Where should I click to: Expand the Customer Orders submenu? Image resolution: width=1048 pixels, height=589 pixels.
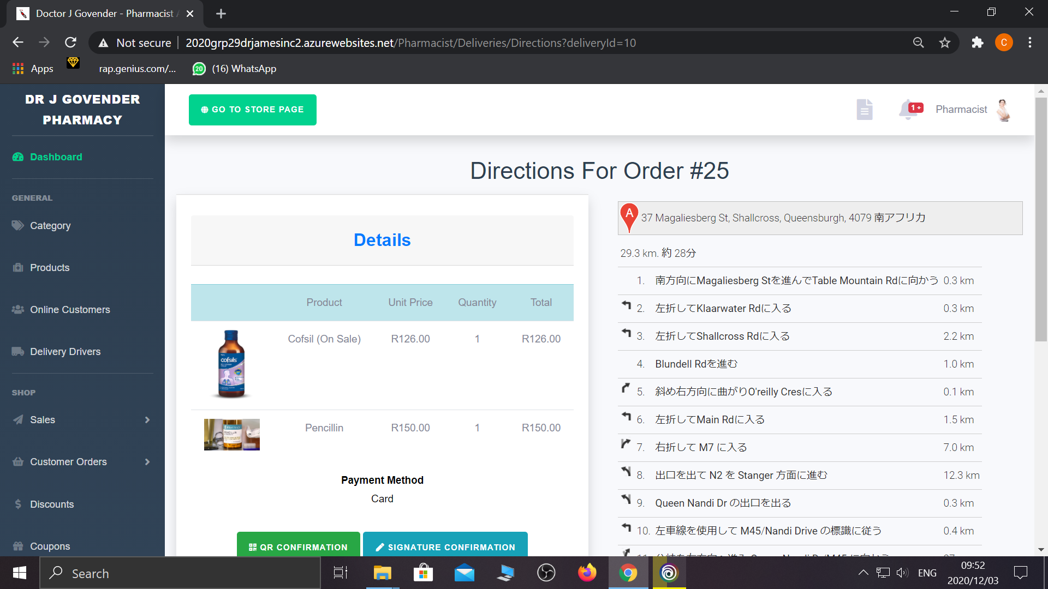tap(82, 461)
